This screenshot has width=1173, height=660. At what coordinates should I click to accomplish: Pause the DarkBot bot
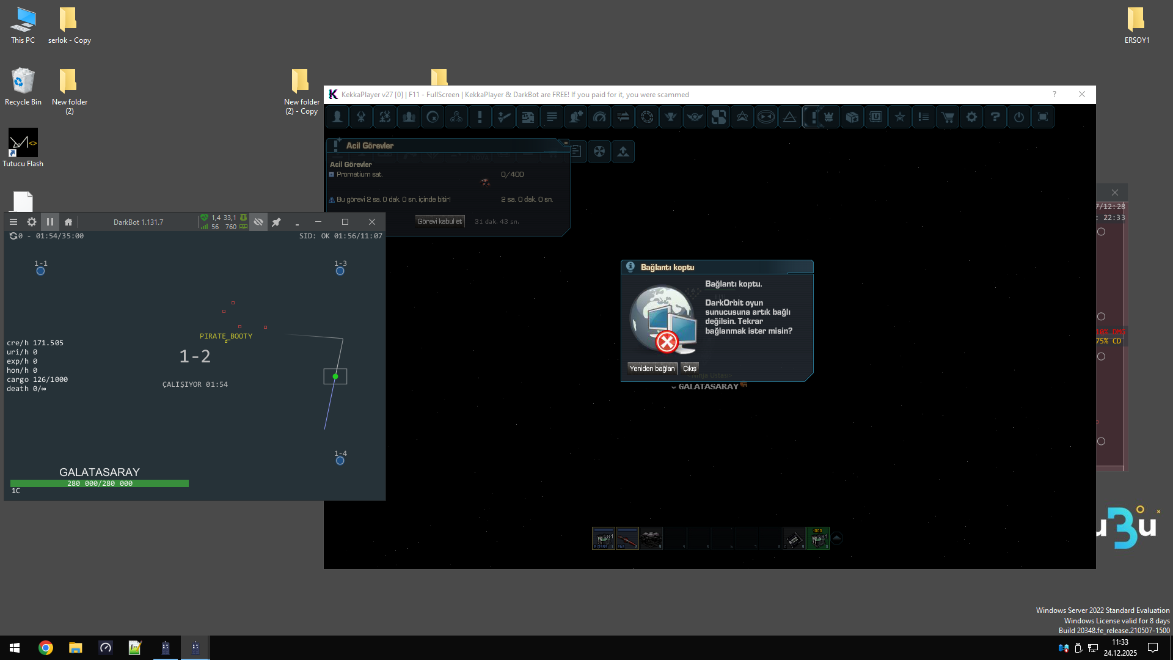point(50,222)
